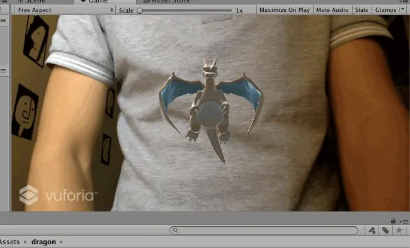410x248 pixels.
Task: Search by label tag icon
Action: click(385, 230)
